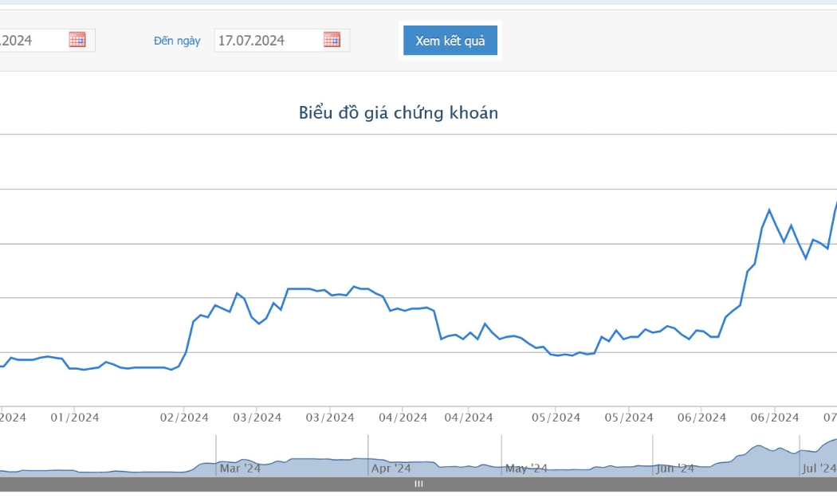Viewport: 837px width, 502px height.
Task: Click the Xem kết quả button
Action: (x=450, y=41)
